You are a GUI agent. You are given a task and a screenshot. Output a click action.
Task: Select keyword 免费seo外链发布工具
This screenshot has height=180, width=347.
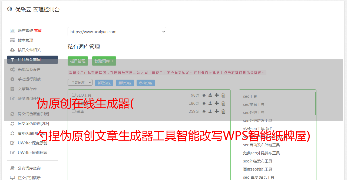point(262,153)
